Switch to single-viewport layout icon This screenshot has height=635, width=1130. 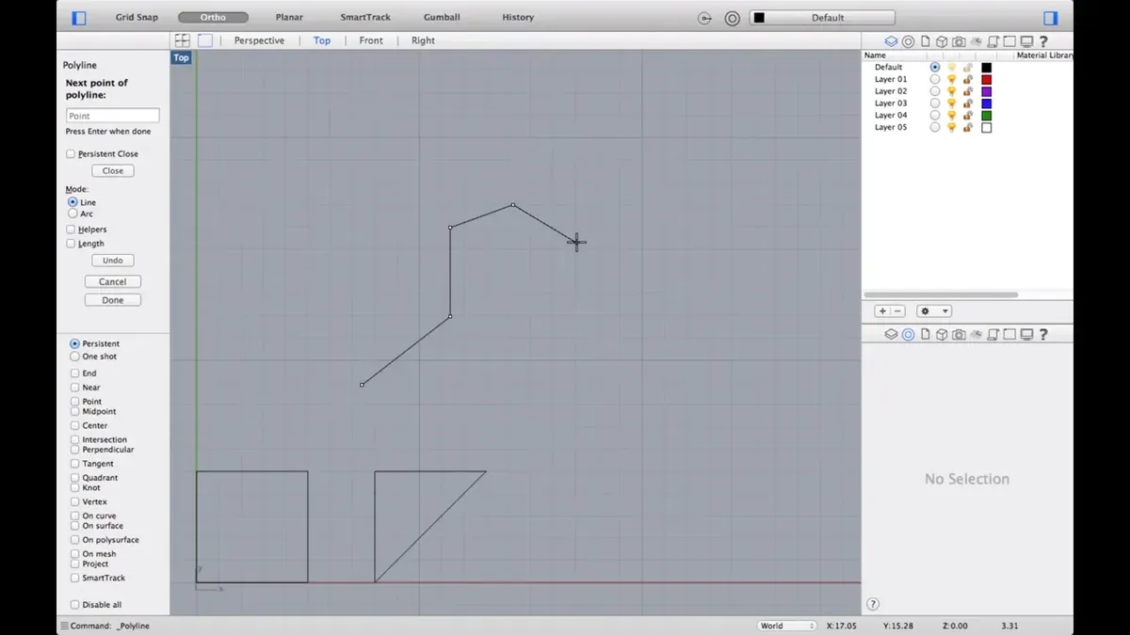click(204, 40)
